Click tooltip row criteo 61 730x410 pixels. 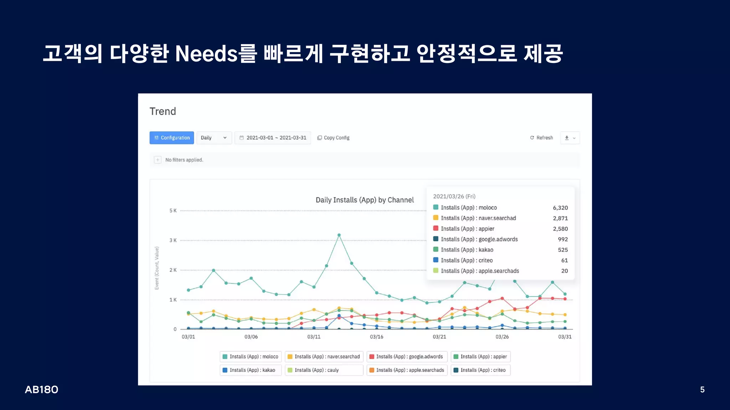pos(500,260)
